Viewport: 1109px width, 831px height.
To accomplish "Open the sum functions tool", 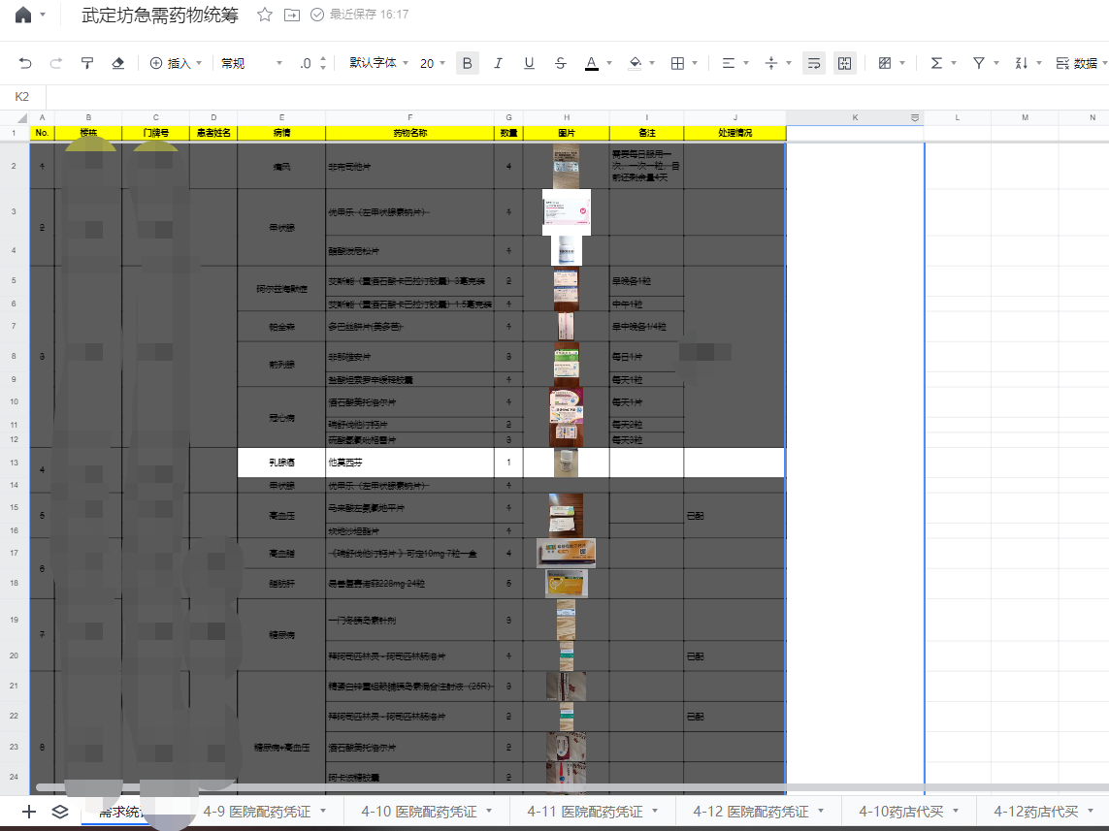I will (x=936, y=64).
